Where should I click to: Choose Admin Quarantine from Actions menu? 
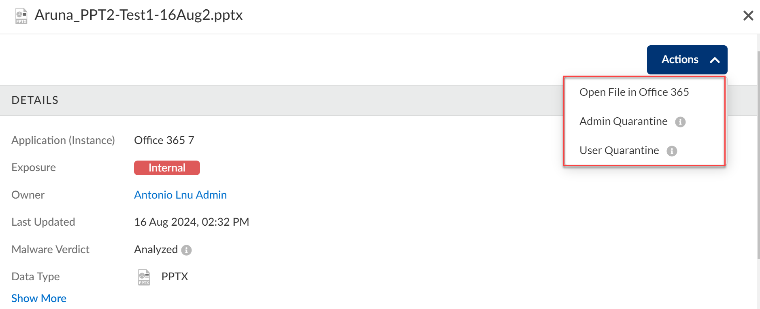(x=623, y=121)
